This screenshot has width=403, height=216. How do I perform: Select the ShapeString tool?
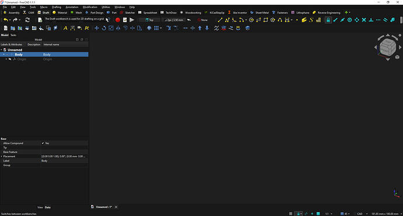311,20
